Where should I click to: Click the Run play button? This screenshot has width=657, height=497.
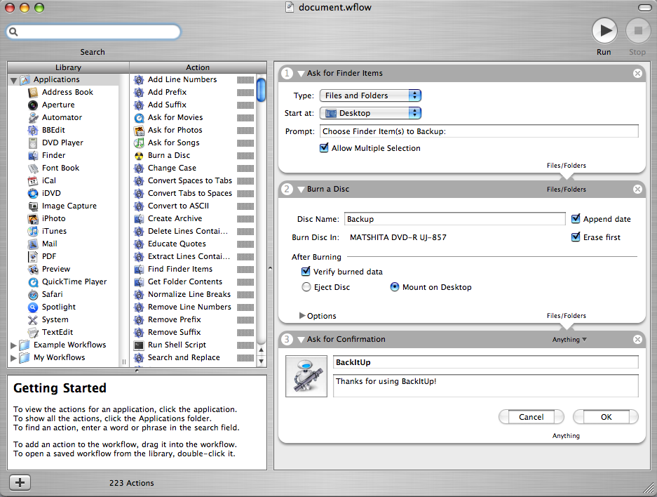pos(604,31)
